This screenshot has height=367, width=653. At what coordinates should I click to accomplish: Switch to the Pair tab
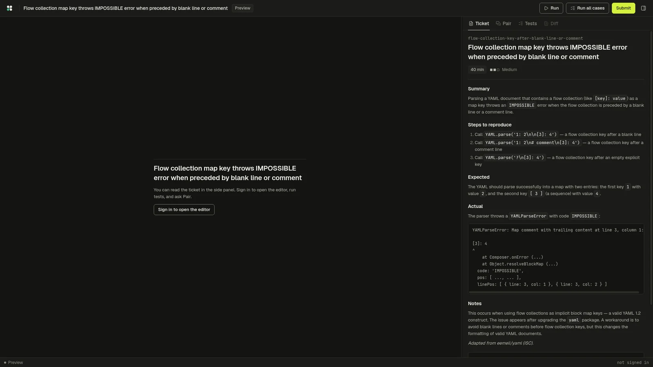click(504, 24)
